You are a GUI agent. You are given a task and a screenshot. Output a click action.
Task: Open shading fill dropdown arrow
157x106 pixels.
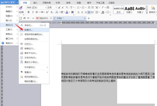coord(105,12)
